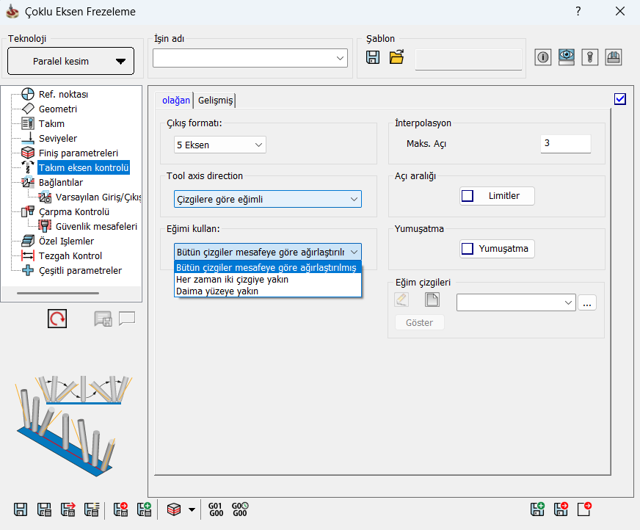Select 'Daima yüzeye yakın' option
Image resolution: width=640 pixels, height=530 pixels.
[x=217, y=291]
